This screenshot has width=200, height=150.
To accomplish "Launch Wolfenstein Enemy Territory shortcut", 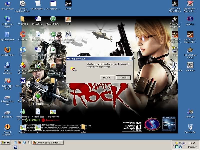I will pyautogui.click(x=190, y=4).
